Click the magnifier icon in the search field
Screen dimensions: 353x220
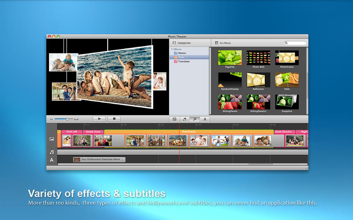286,43
